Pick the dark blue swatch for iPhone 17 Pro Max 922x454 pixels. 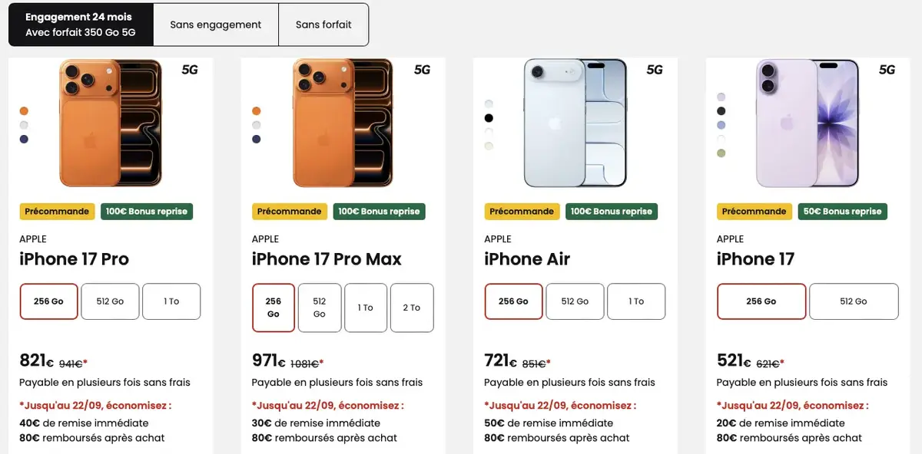tap(256, 138)
